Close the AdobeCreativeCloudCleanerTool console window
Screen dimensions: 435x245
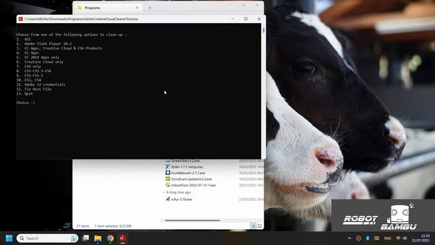[259, 19]
